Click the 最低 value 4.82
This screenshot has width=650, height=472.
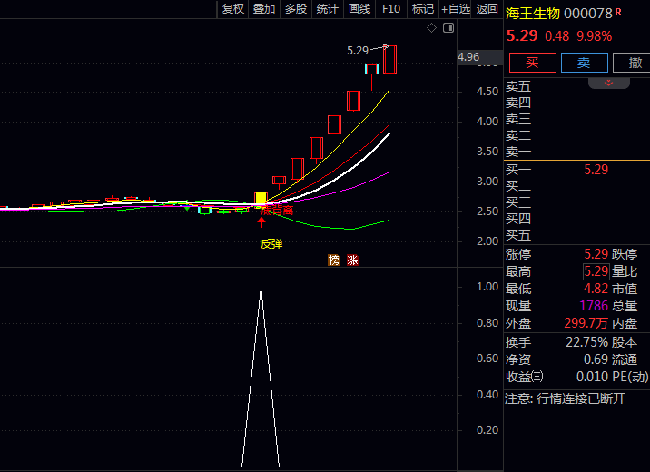coord(596,289)
